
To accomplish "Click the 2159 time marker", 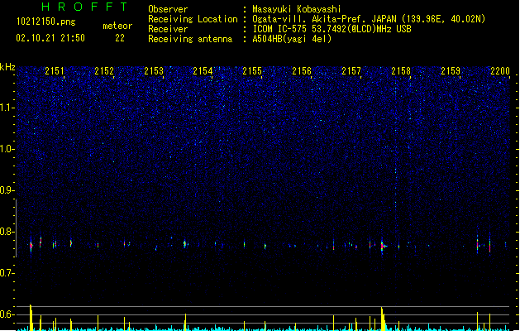I will 451,71.
